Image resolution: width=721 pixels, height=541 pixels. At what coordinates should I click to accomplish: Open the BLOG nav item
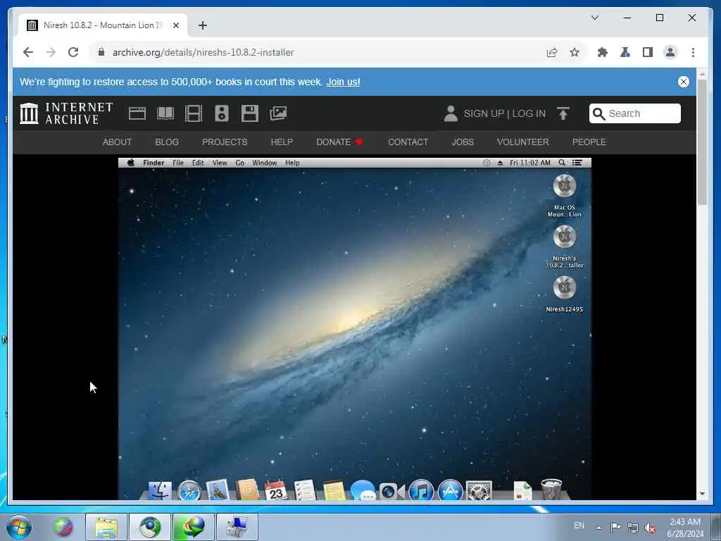pyautogui.click(x=167, y=142)
